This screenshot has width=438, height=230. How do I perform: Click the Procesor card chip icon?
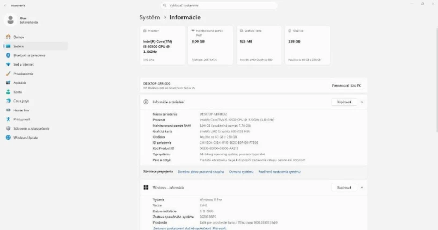145,31
